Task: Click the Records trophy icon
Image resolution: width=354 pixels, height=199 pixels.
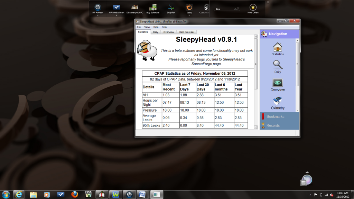Action: tap(263, 125)
